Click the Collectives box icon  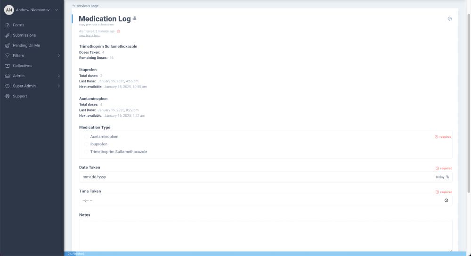point(8,66)
